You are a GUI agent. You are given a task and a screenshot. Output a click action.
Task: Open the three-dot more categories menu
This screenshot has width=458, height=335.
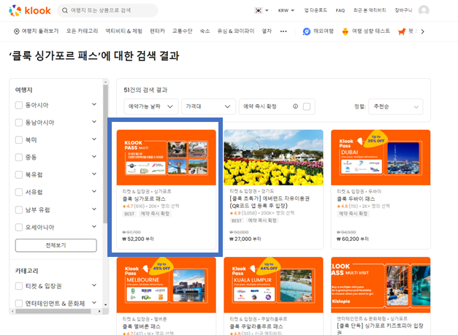coord(283,31)
